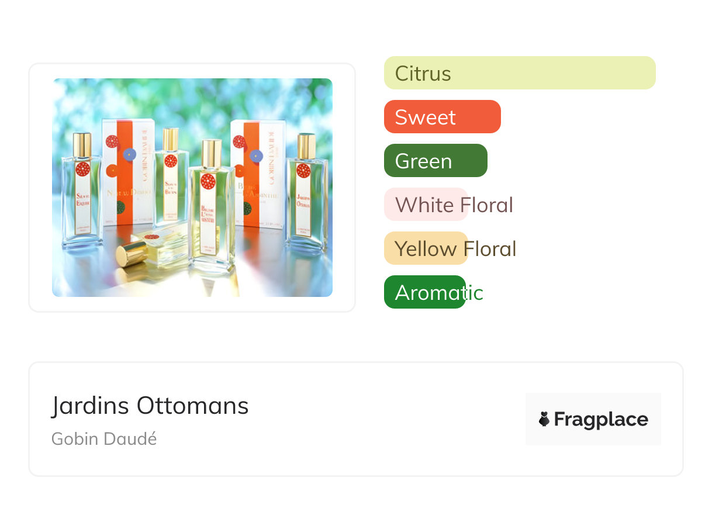Click the red dotted medallion on center bottle
Viewport: 712px width, 505px height.
coord(208,181)
